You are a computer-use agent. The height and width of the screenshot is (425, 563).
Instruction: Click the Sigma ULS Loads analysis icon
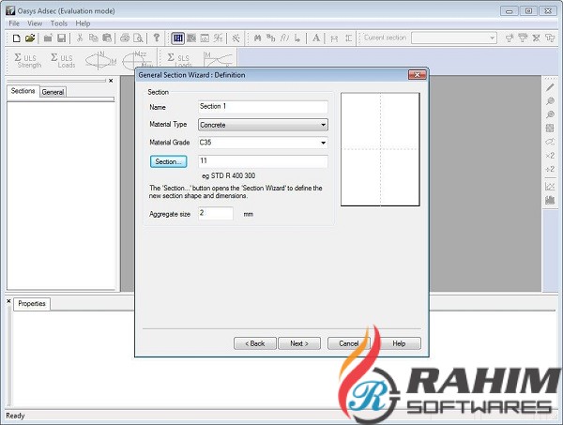coord(63,60)
